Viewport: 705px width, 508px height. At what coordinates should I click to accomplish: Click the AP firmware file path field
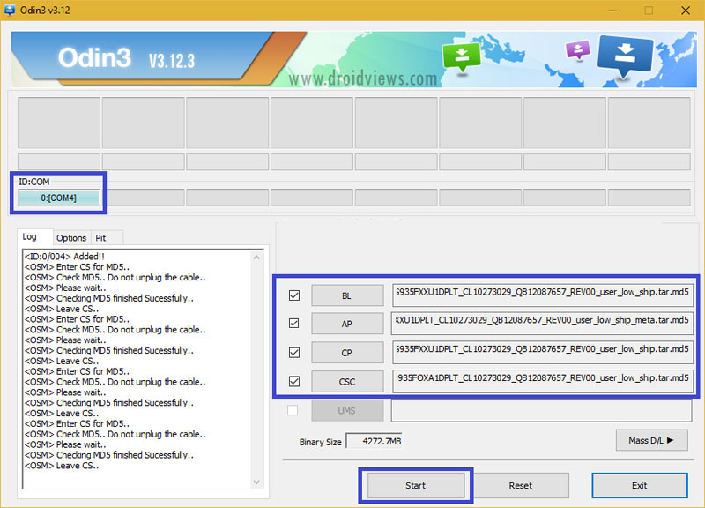coord(543,324)
